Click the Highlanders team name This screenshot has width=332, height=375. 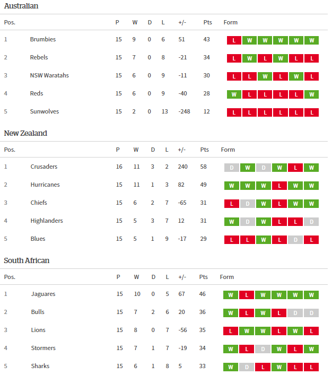click(x=47, y=221)
